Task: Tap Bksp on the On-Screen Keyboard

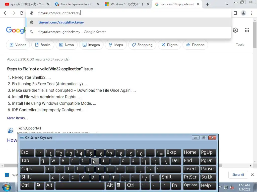Action: (x=173, y=153)
